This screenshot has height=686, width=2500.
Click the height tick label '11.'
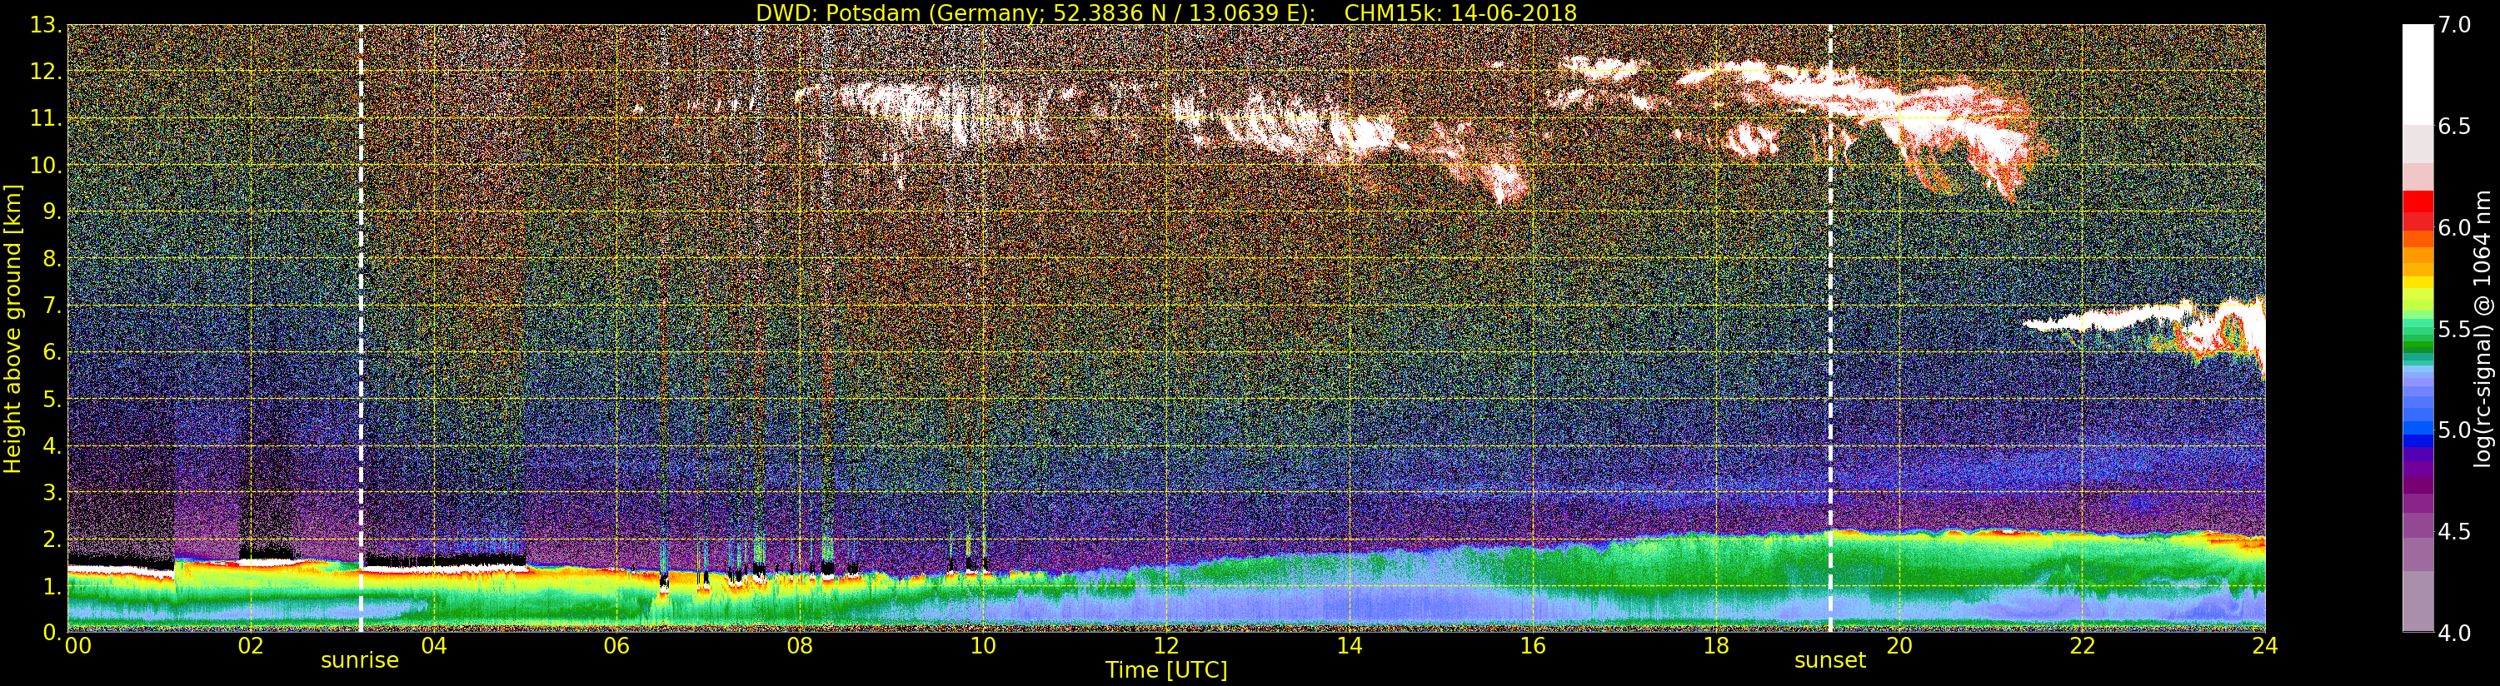(x=45, y=118)
